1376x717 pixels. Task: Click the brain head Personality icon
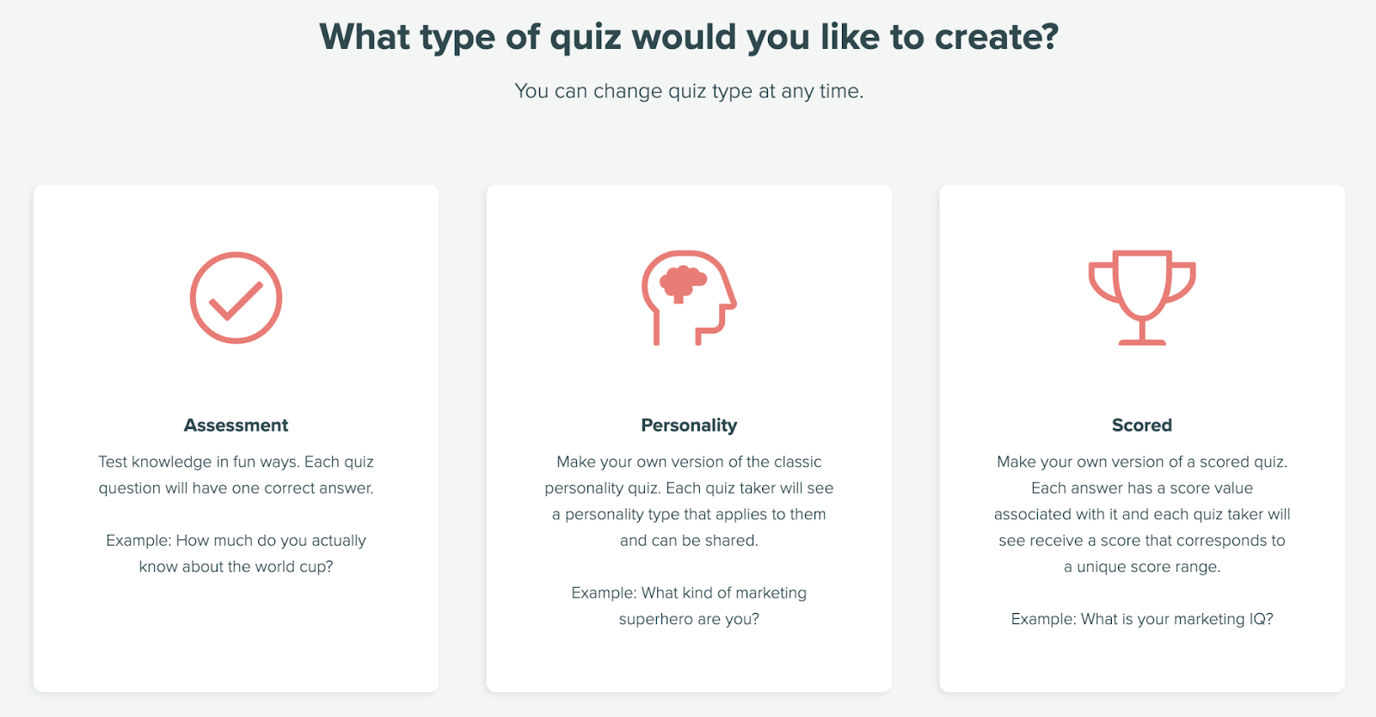[x=688, y=297]
